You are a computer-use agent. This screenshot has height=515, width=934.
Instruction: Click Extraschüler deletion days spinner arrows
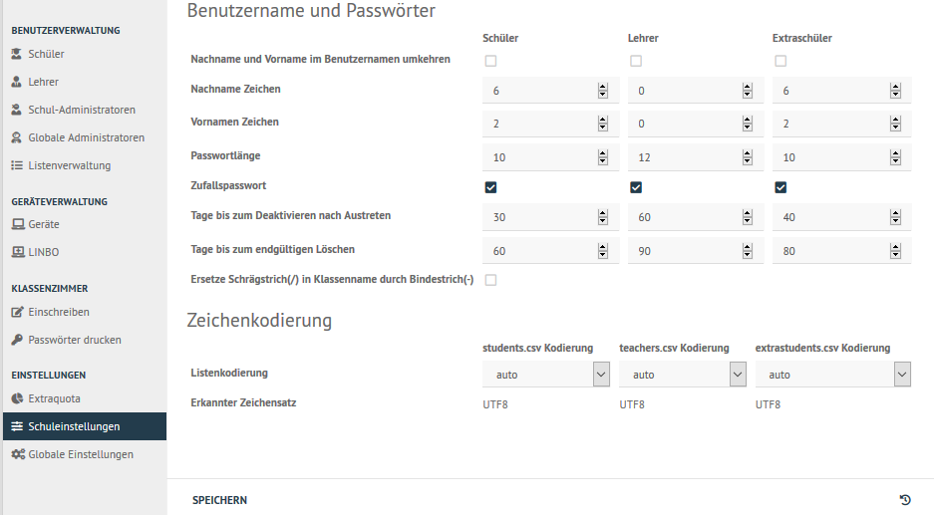895,251
